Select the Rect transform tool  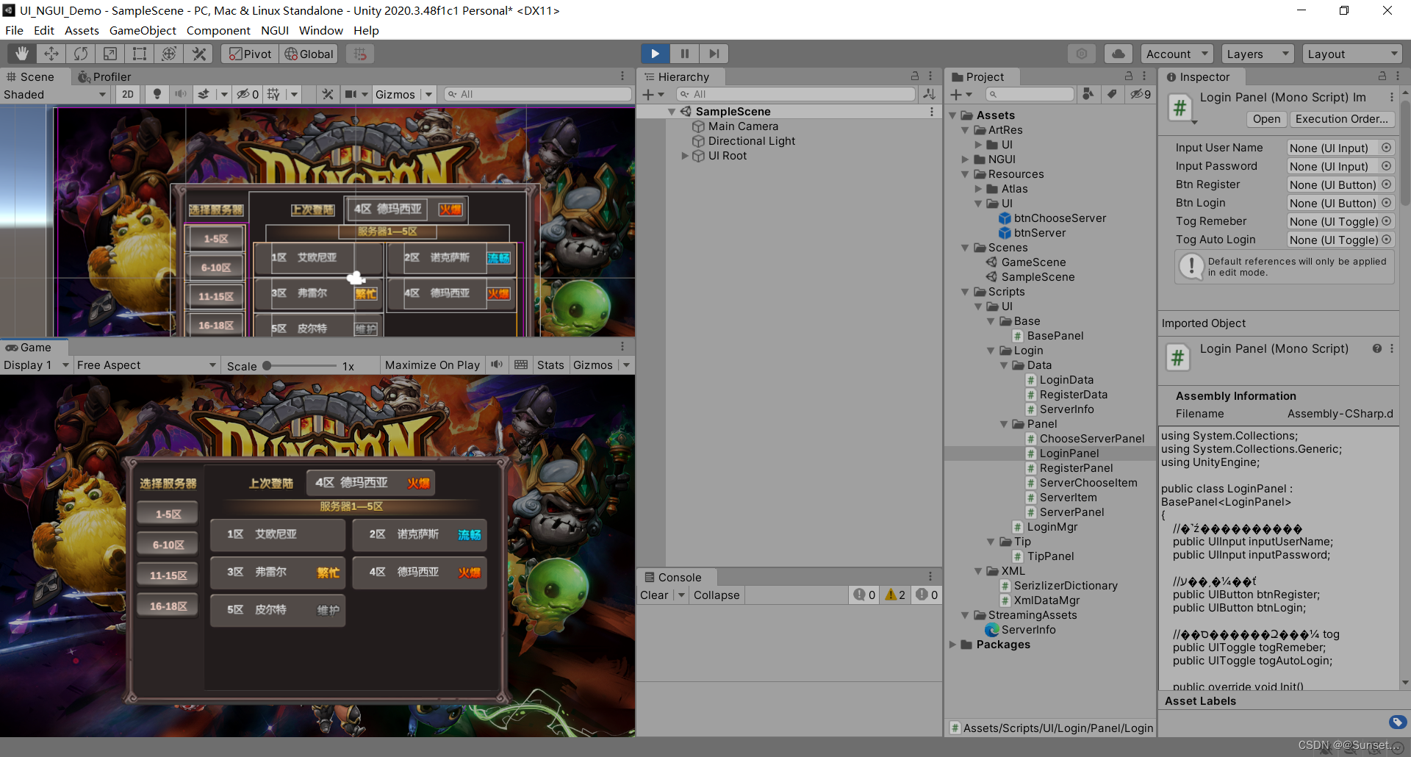coord(140,54)
